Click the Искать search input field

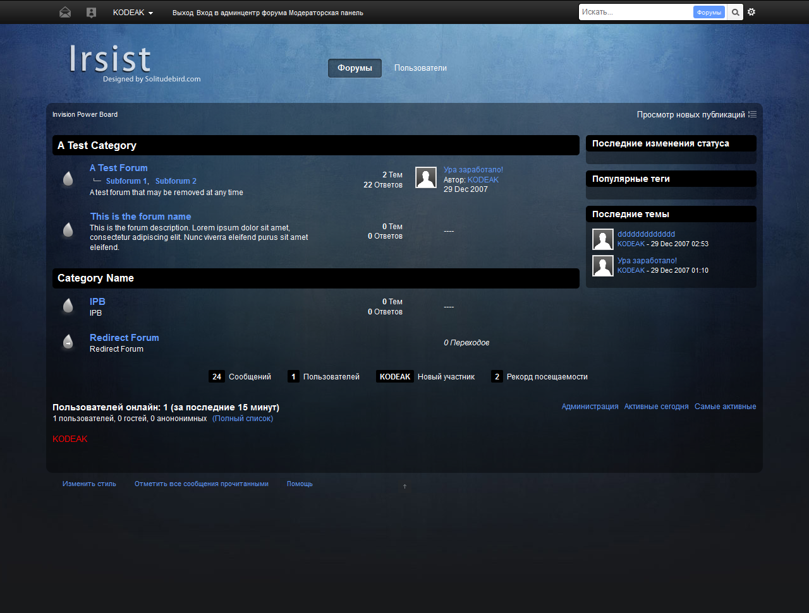(x=635, y=12)
